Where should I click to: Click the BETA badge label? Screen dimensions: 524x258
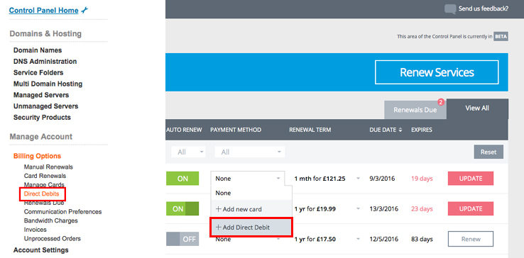[501, 37]
